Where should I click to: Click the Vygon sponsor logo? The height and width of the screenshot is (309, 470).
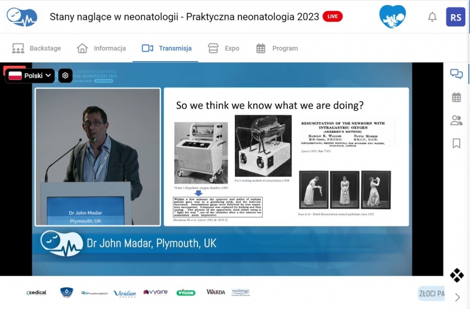coord(186,292)
